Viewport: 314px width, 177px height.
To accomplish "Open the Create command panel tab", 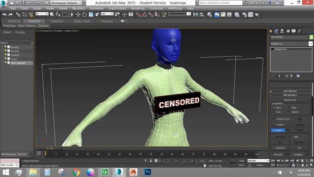I will [x=271, y=31].
